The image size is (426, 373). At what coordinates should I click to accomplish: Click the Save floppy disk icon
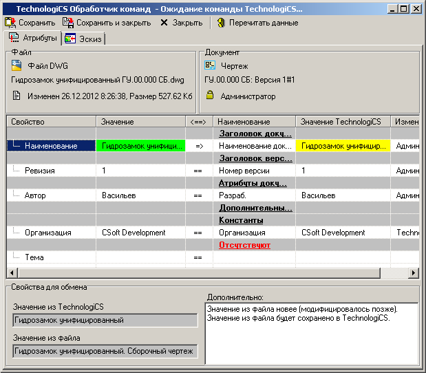pyautogui.click(x=10, y=23)
